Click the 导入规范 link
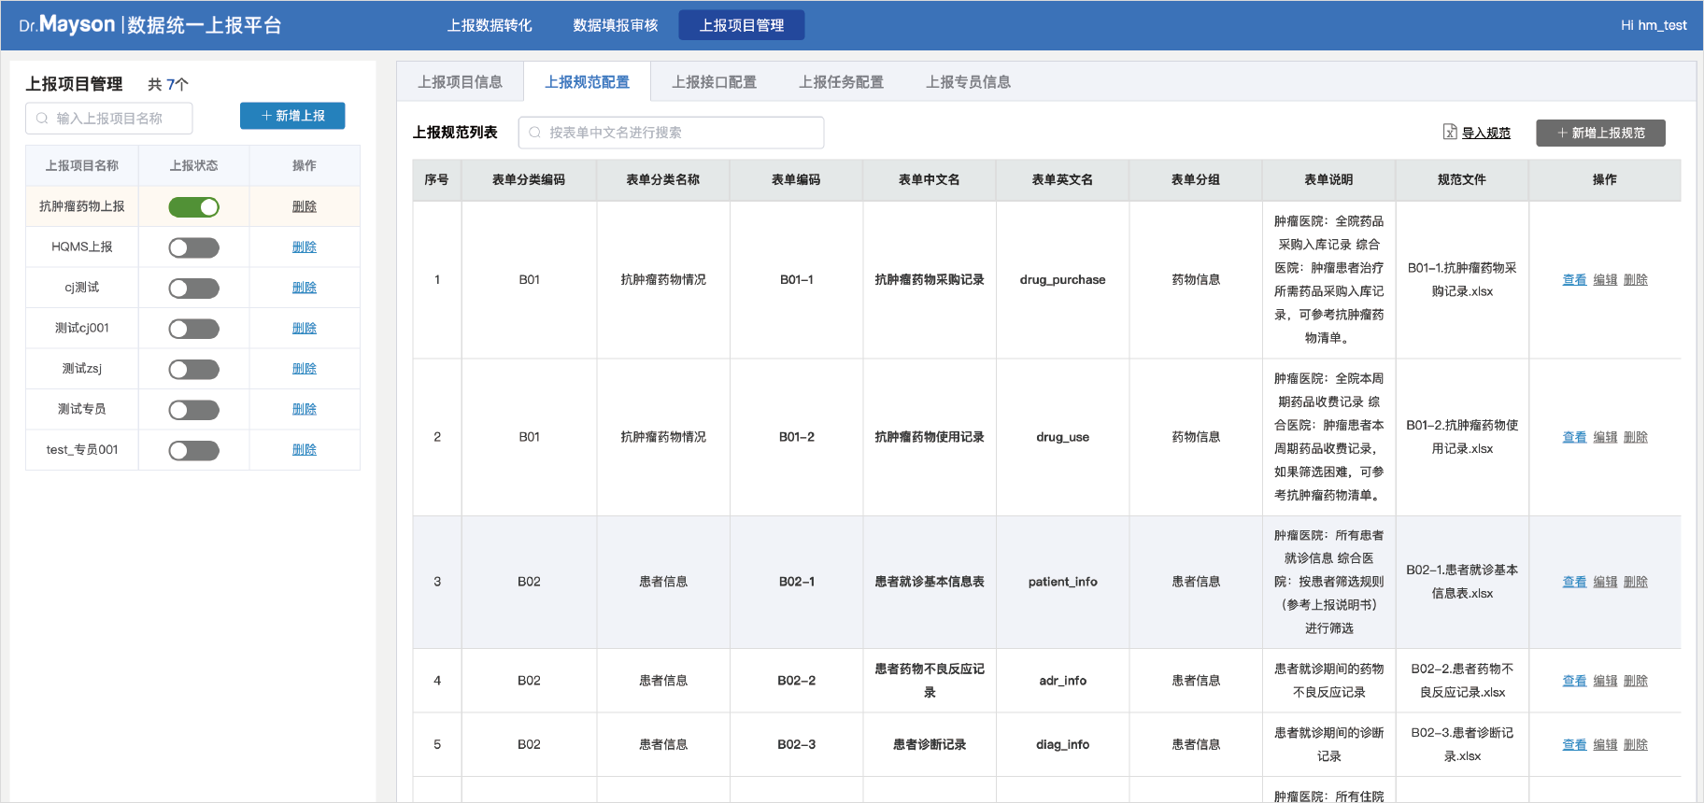Image resolution: width=1704 pixels, height=803 pixels. [x=1486, y=133]
